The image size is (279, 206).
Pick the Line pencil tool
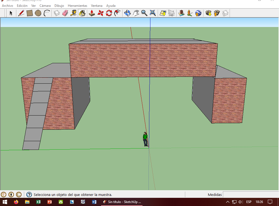[21, 13]
